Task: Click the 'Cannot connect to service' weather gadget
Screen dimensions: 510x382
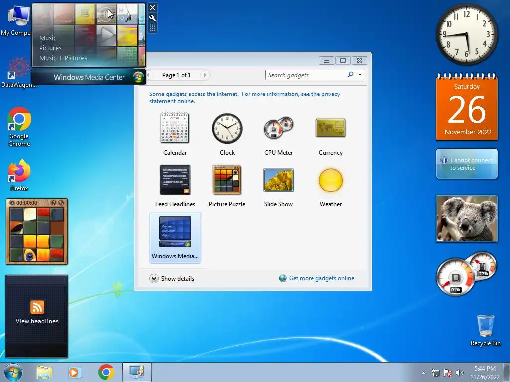Action: click(x=467, y=164)
